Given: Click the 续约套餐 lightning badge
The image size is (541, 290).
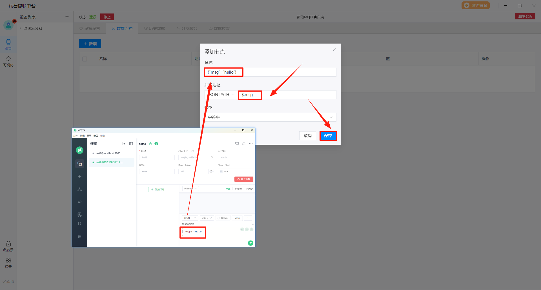Looking at the screenshot, I should pos(475,5).
